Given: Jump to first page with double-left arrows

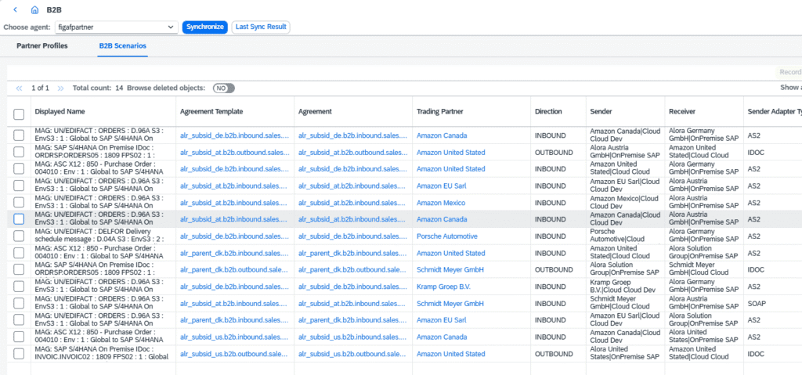Looking at the screenshot, I should coord(20,88).
